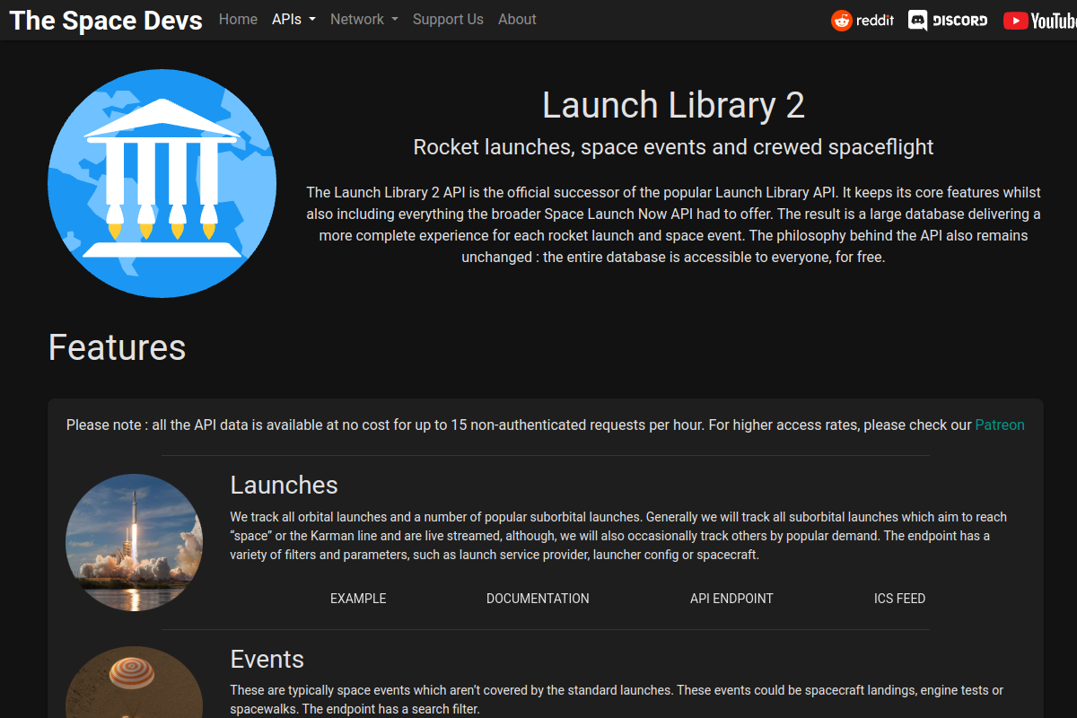Open the About page
This screenshot has height=718, width=1077.
[517, 19]
